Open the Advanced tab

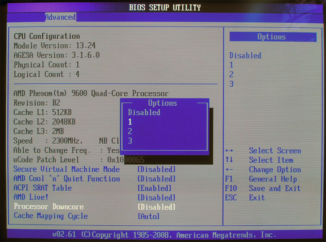(60, 17)
